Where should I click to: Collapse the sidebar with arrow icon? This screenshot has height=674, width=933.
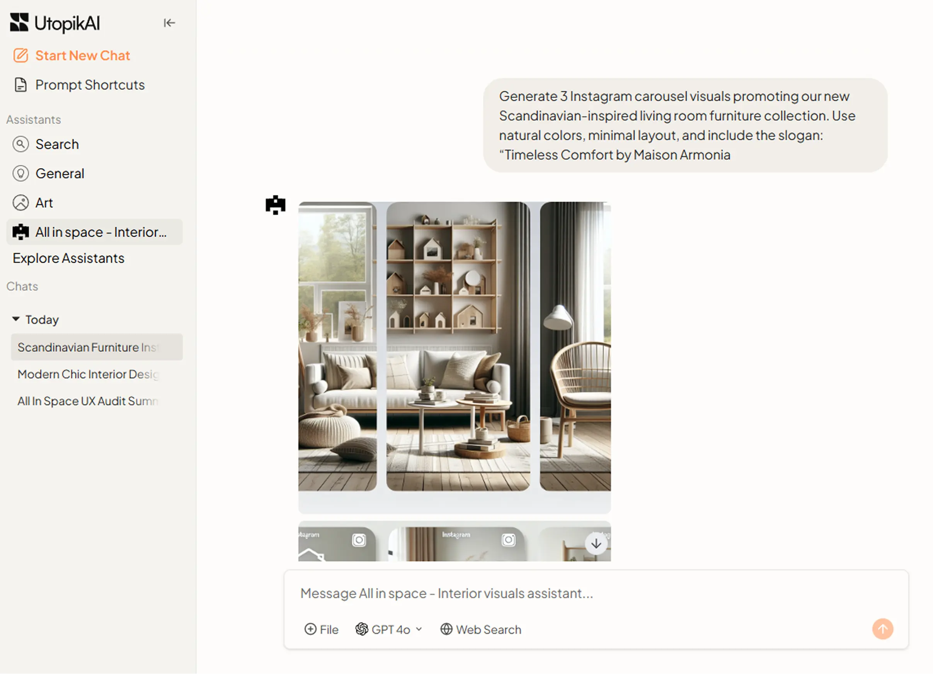click(169, 23)
